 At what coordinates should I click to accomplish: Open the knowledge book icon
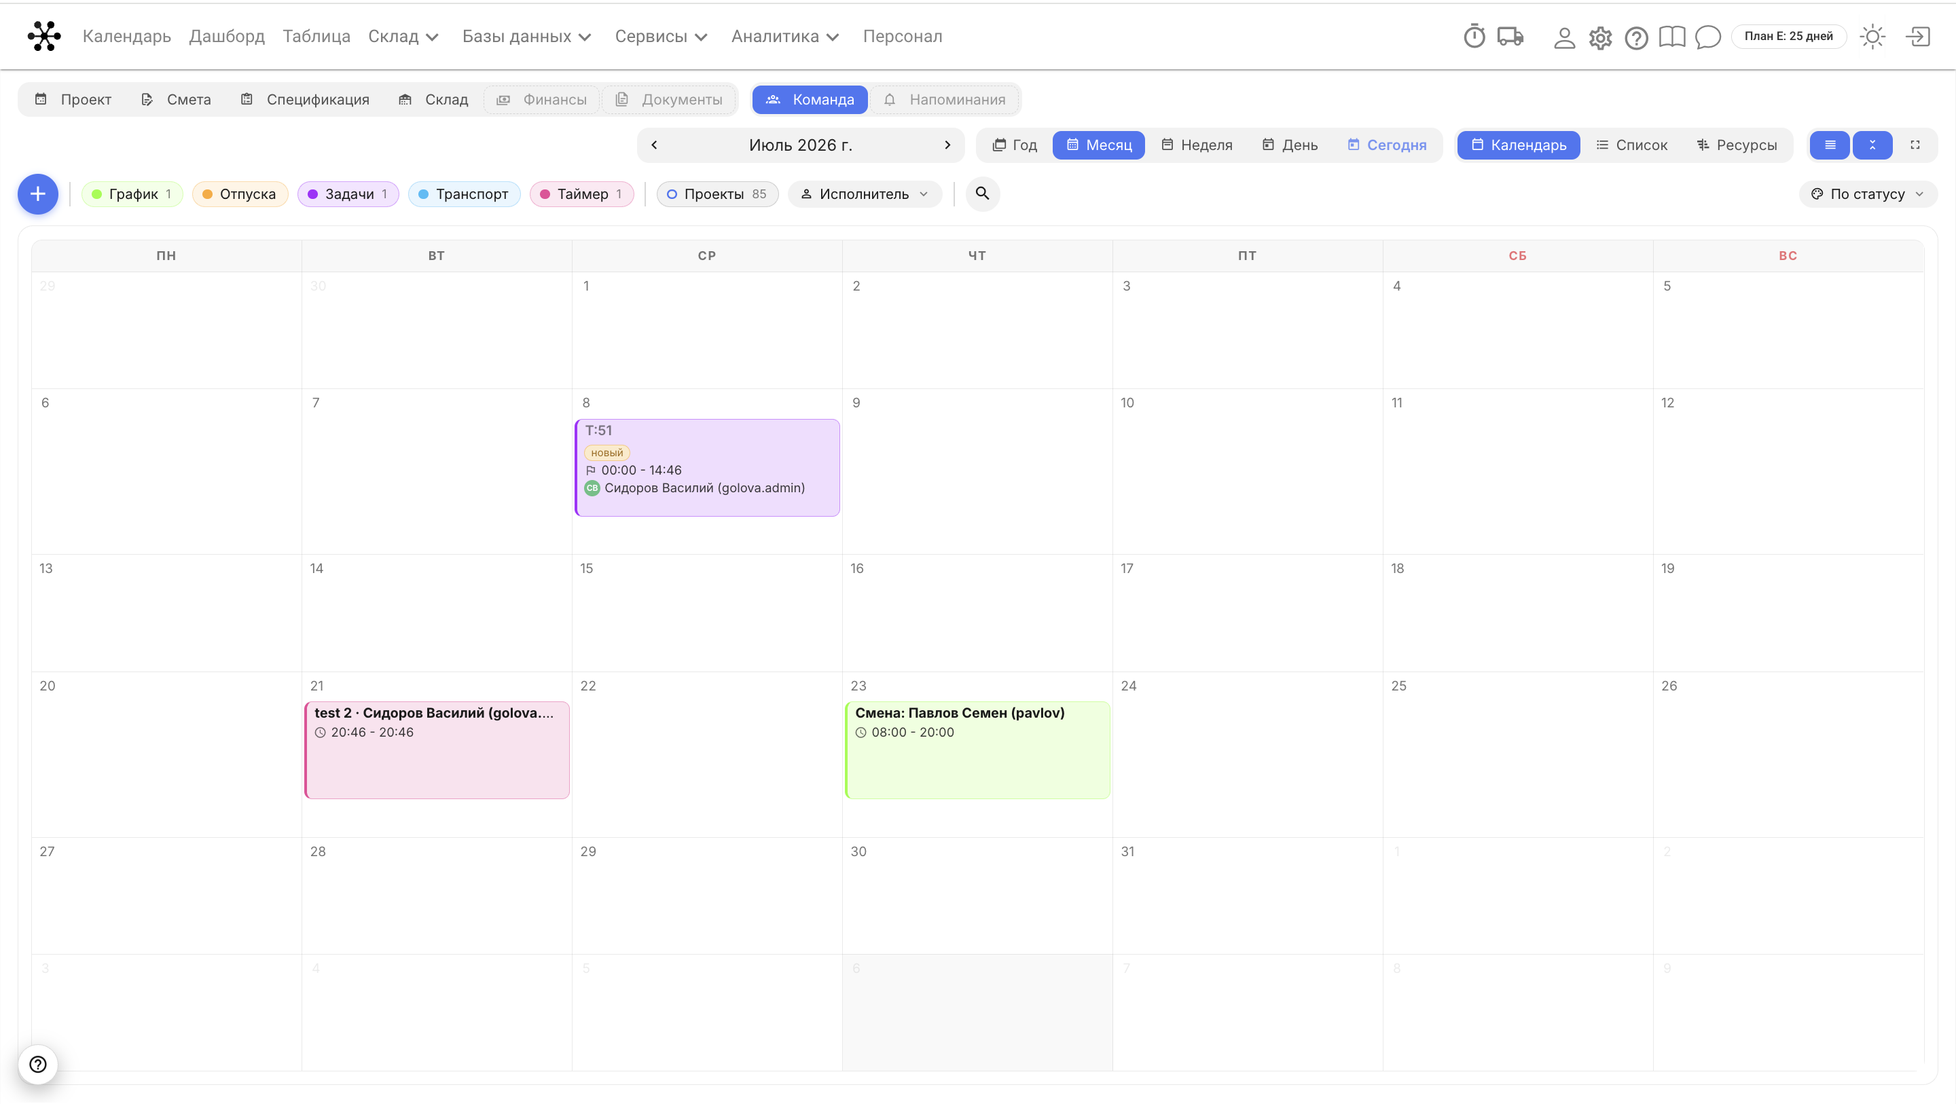1671,37
